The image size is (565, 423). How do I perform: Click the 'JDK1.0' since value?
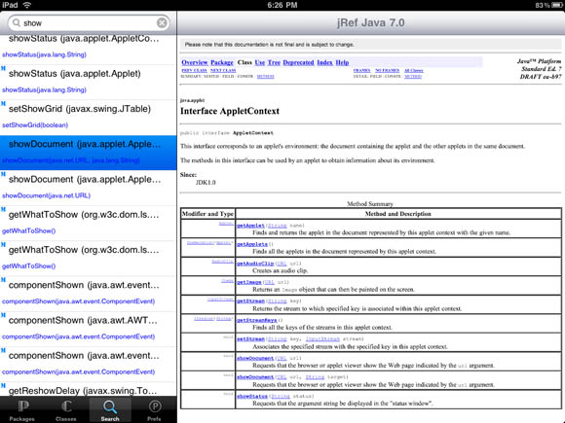tap(206, 183)
